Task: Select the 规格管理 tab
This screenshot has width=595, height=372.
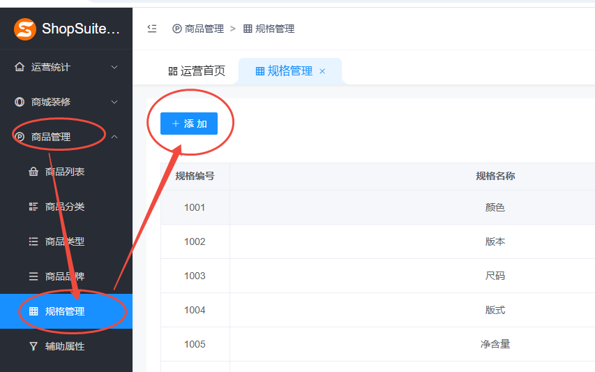Action: point(283,71)
